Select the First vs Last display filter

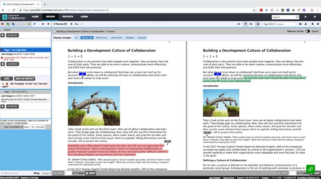click(x=87, y=38)
